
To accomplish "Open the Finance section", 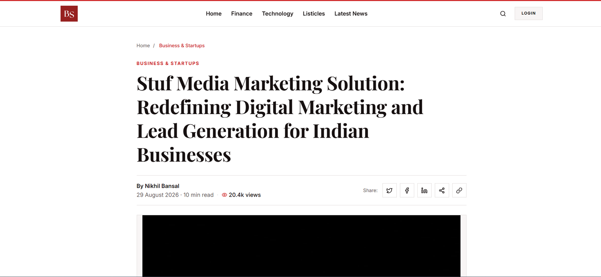I will click(242, 14).
